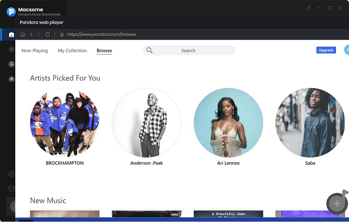Click the search magnifier icon
The image size is (349, 222).
(150, 51)
